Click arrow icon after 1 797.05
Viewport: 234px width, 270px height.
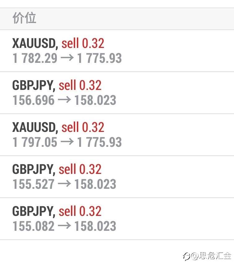[67, 142]
